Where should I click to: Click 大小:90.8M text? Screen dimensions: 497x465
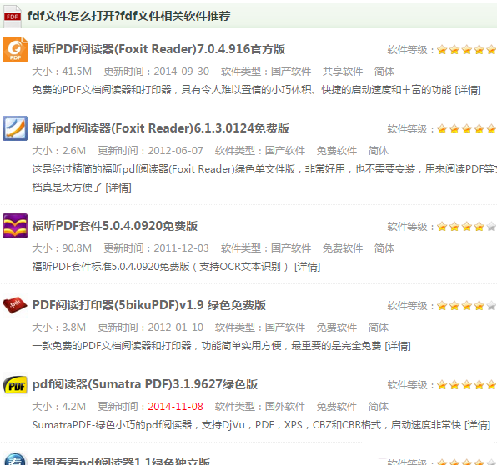pyautogui.click(x=62, y=248)
